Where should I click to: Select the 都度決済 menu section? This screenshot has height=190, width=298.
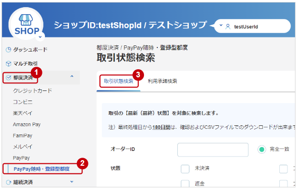(x=23, y=78)
